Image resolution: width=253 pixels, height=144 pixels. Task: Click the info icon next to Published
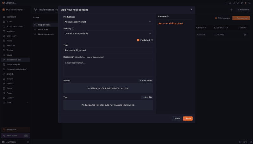tap(152, 40)
